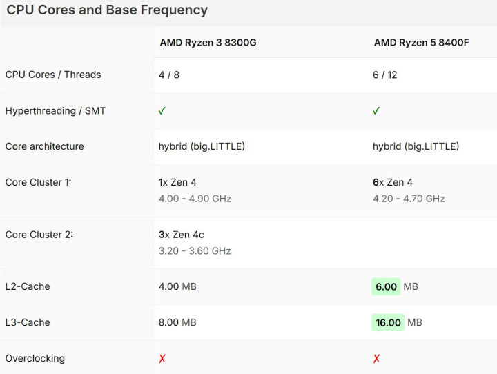Click the L2-Cache row label

(28, 286)
